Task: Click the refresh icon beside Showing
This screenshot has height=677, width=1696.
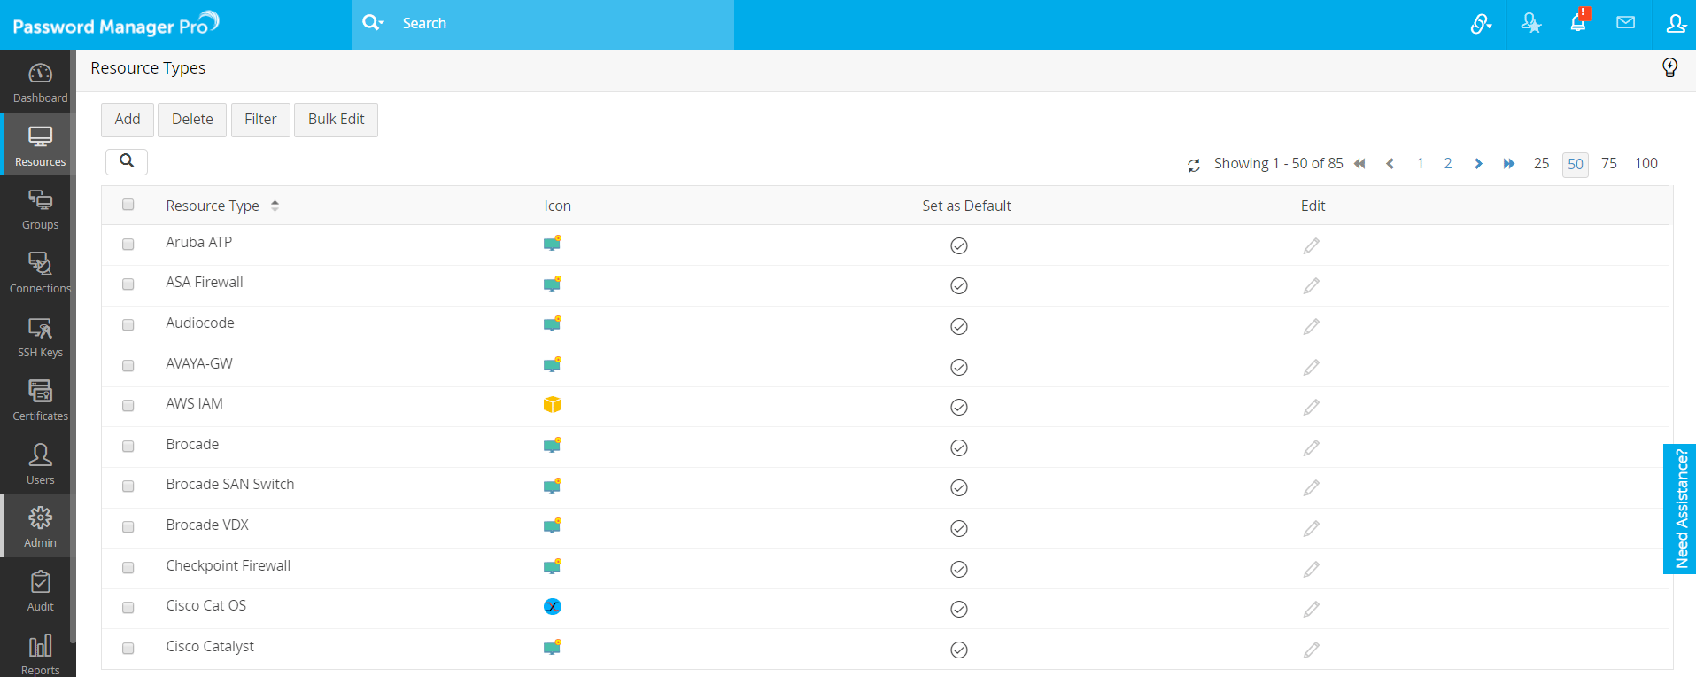Action: pos(1194,165)
